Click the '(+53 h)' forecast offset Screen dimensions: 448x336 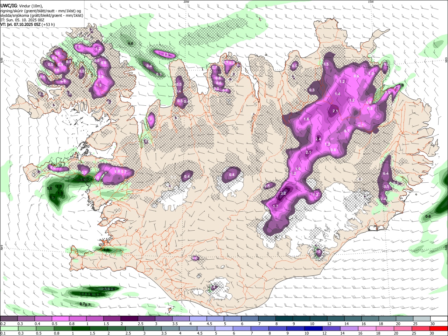click(x=48, y=24)
